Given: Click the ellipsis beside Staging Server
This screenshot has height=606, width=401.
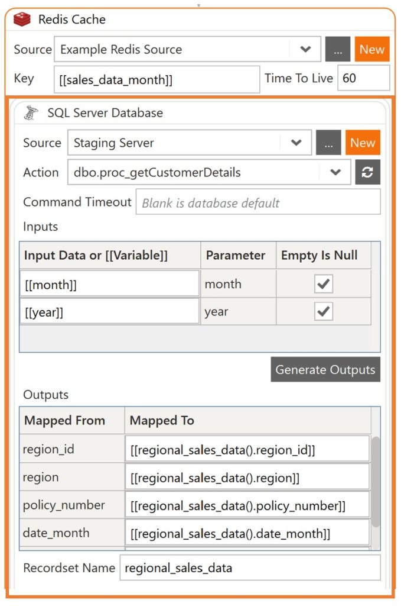Looking at the screenshot, I should (329, 143).
